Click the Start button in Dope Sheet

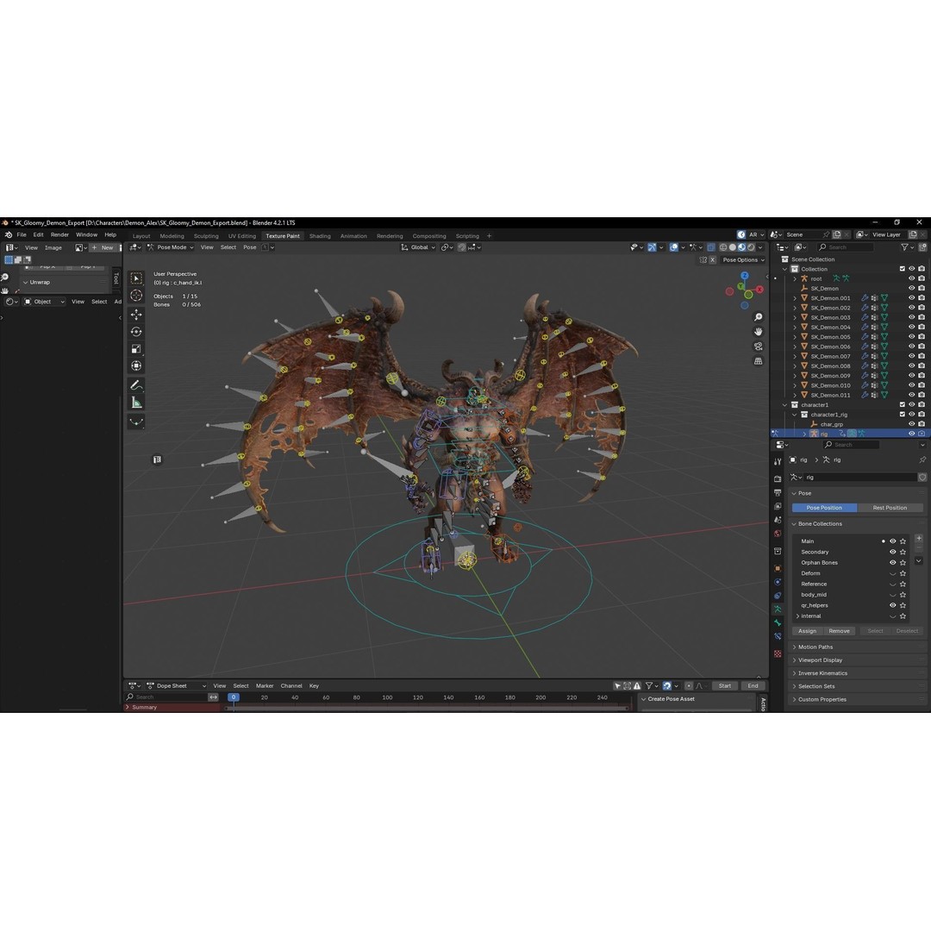tap(725, 686)
